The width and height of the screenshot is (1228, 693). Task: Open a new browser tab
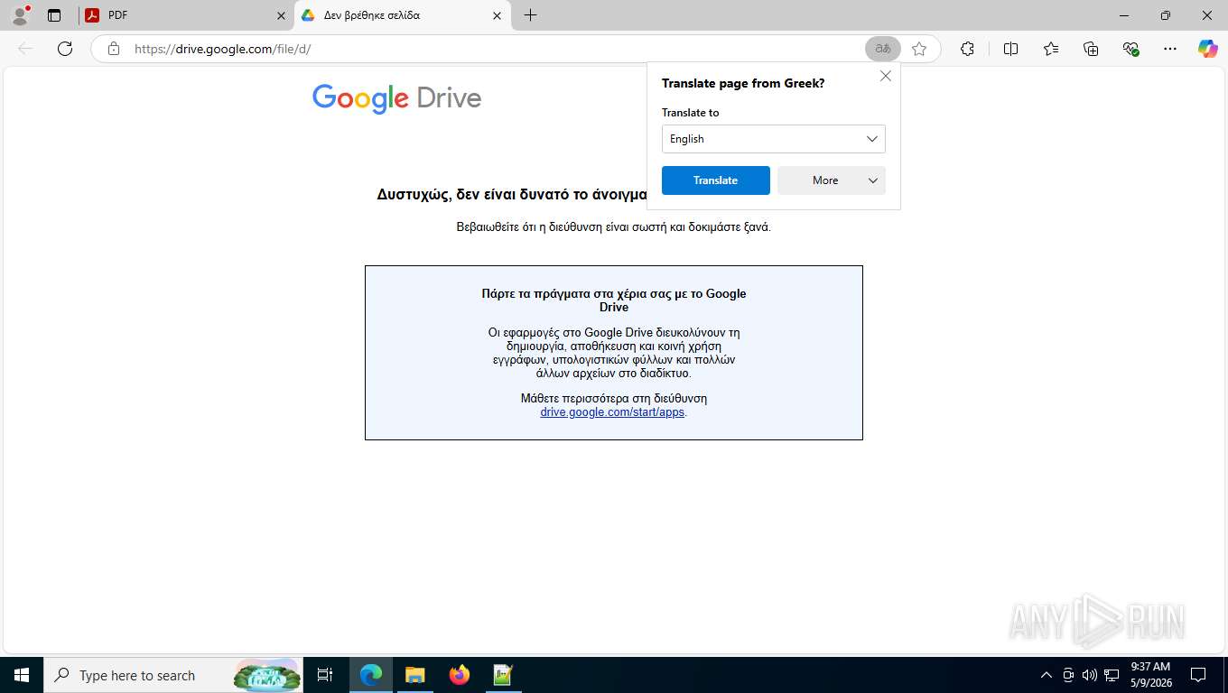click(x=530, y=15)
